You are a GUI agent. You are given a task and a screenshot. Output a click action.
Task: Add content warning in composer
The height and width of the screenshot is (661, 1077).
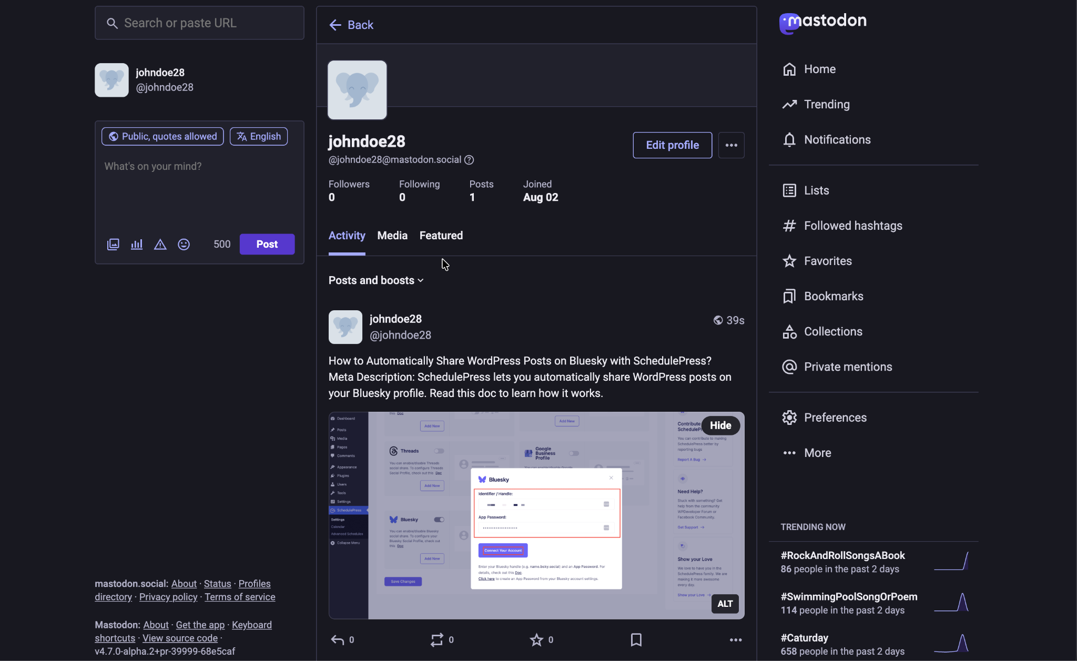tap(160, 245)
